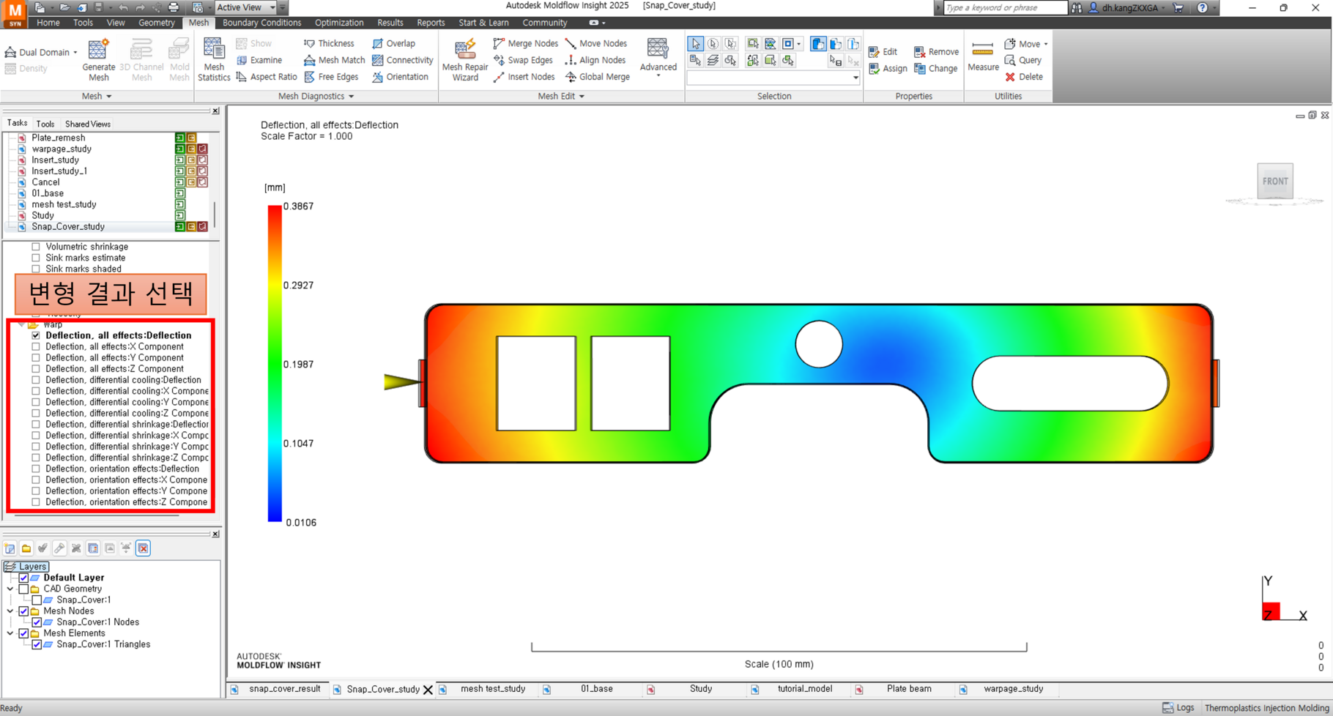1333x716 pixels.
Task: Open the Boundary Conditions ribbon tab
Action: (x=261, y=23)
